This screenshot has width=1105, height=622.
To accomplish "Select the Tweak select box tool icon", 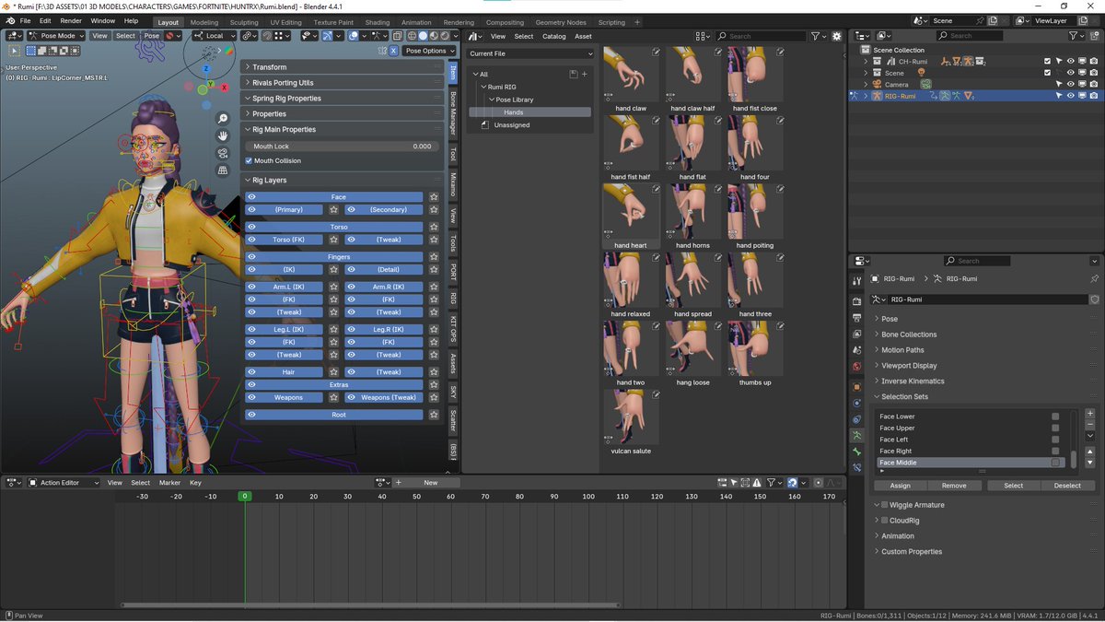I will [x=13, y=51].
